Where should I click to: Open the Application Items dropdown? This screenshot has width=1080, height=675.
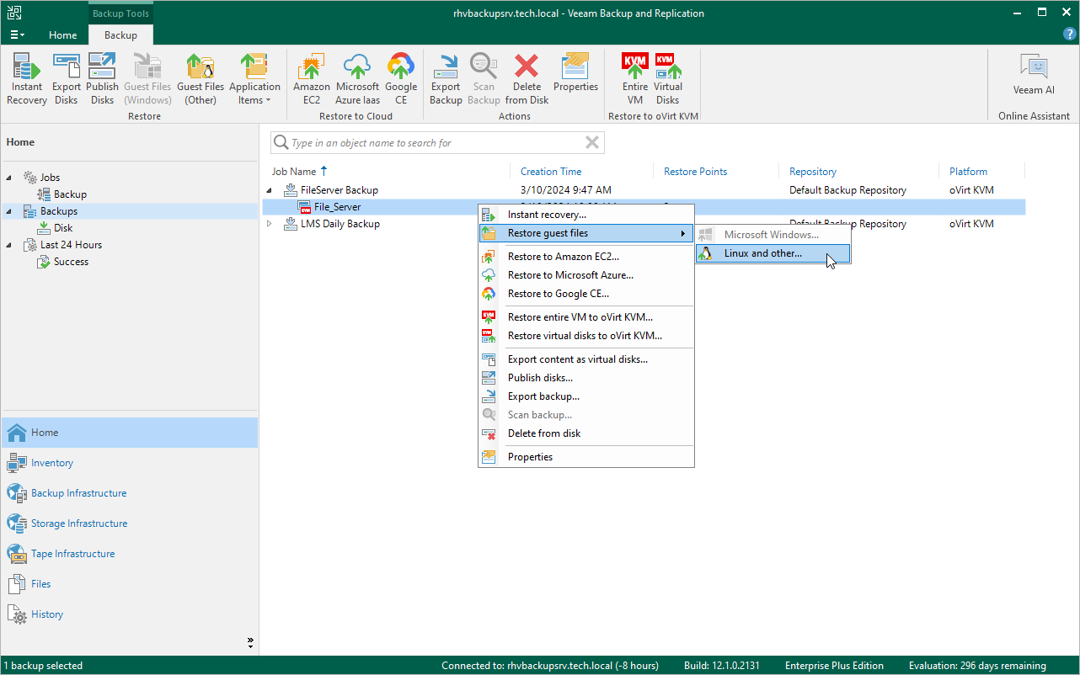tap(254, 78)
